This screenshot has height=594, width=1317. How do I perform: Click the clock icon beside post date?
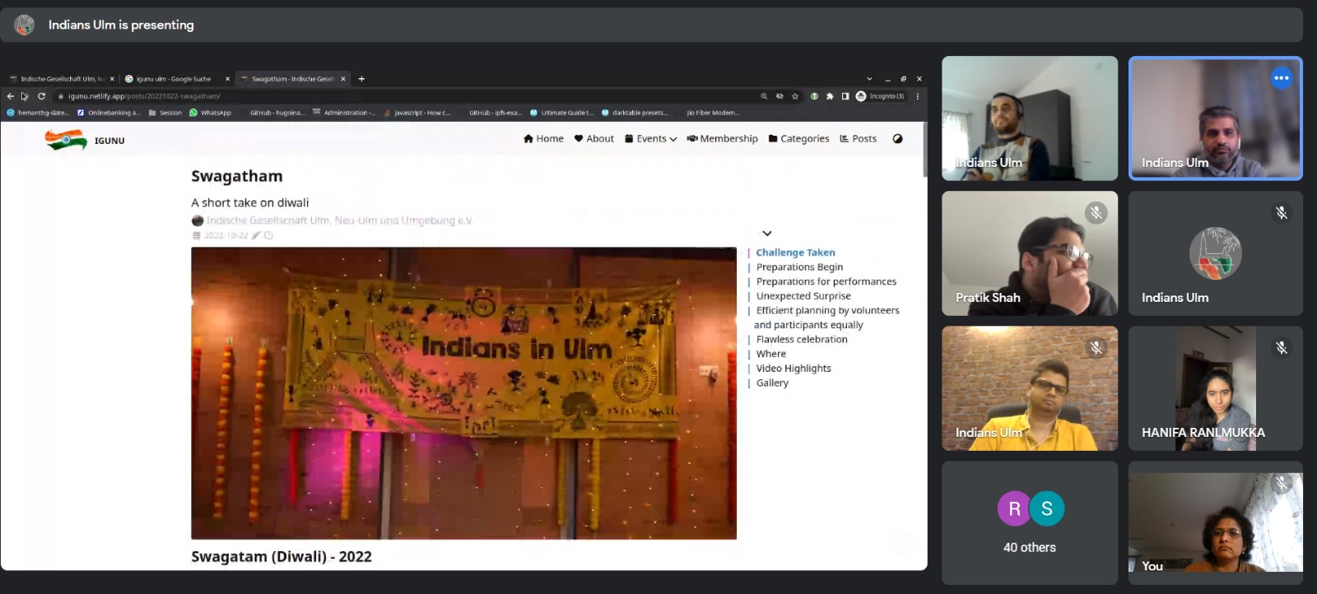click(x=268, y=235)
